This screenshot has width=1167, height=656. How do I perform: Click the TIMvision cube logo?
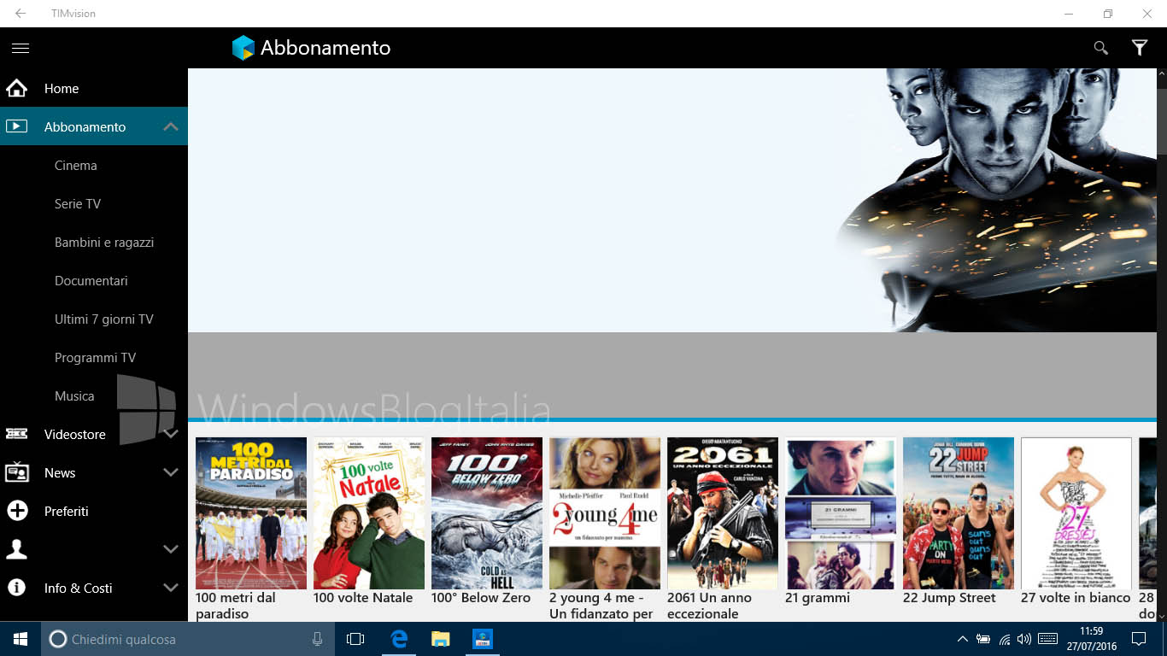(x=243, y=48)
